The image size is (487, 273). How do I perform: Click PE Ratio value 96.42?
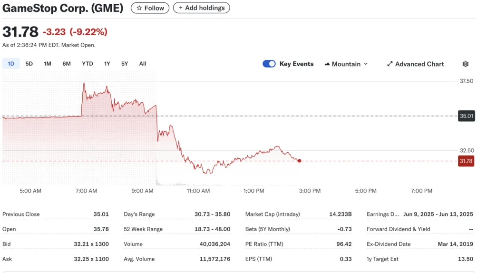344,244
